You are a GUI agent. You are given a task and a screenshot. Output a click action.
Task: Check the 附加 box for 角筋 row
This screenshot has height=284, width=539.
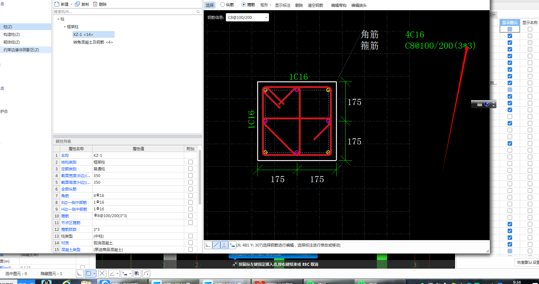pyautogui.click(x=191, y=196)
